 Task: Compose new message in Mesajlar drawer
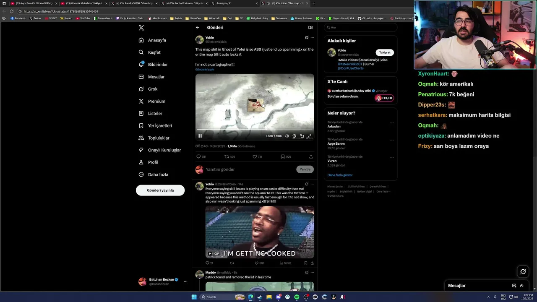tap(514, 286)
